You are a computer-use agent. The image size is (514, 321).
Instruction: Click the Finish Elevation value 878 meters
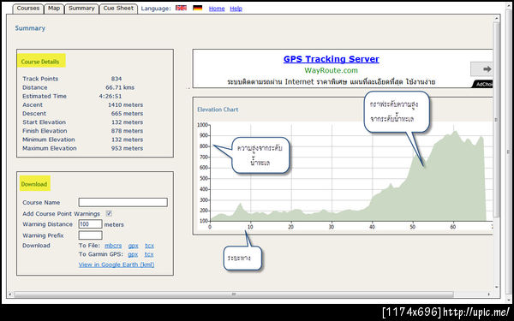[x=127, y=131]
